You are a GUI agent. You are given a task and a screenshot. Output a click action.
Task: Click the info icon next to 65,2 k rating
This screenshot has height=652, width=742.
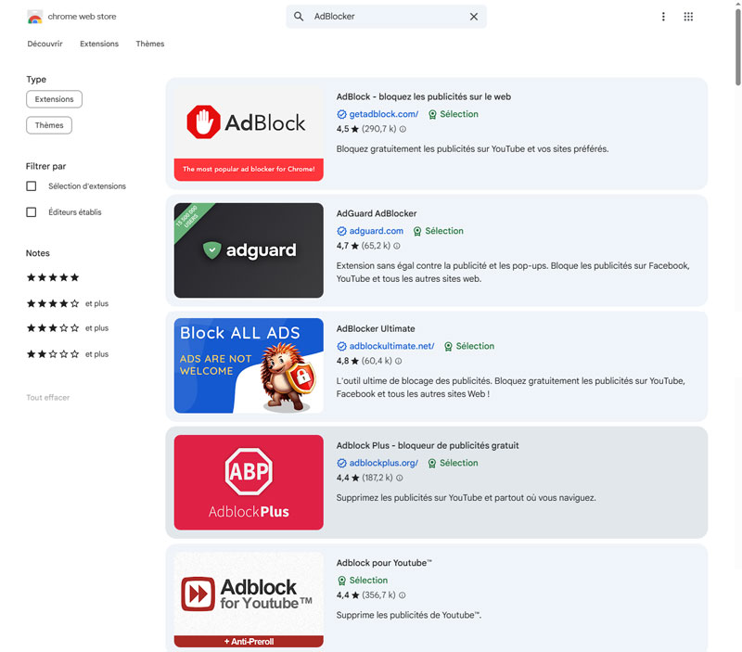click(397, 246)
